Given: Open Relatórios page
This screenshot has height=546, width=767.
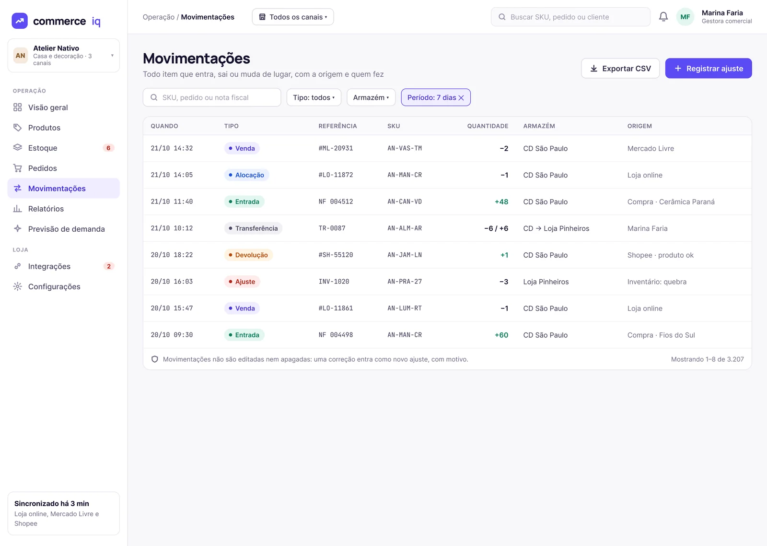Looking at the screenshot, I should (63, 209).
